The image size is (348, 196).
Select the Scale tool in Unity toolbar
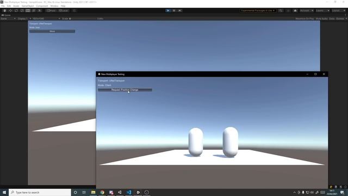[x=22, y=11]
